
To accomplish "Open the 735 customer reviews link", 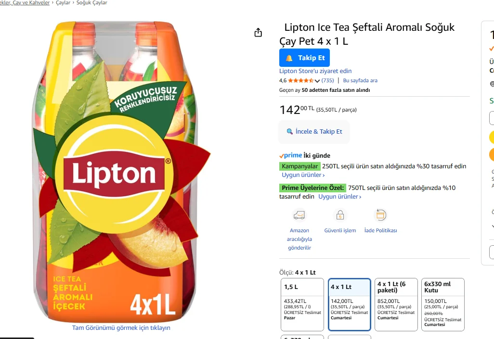I will point(327,80).
